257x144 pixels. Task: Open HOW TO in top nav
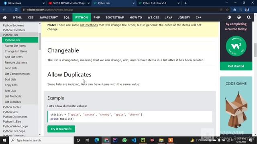tap(136, 18)
